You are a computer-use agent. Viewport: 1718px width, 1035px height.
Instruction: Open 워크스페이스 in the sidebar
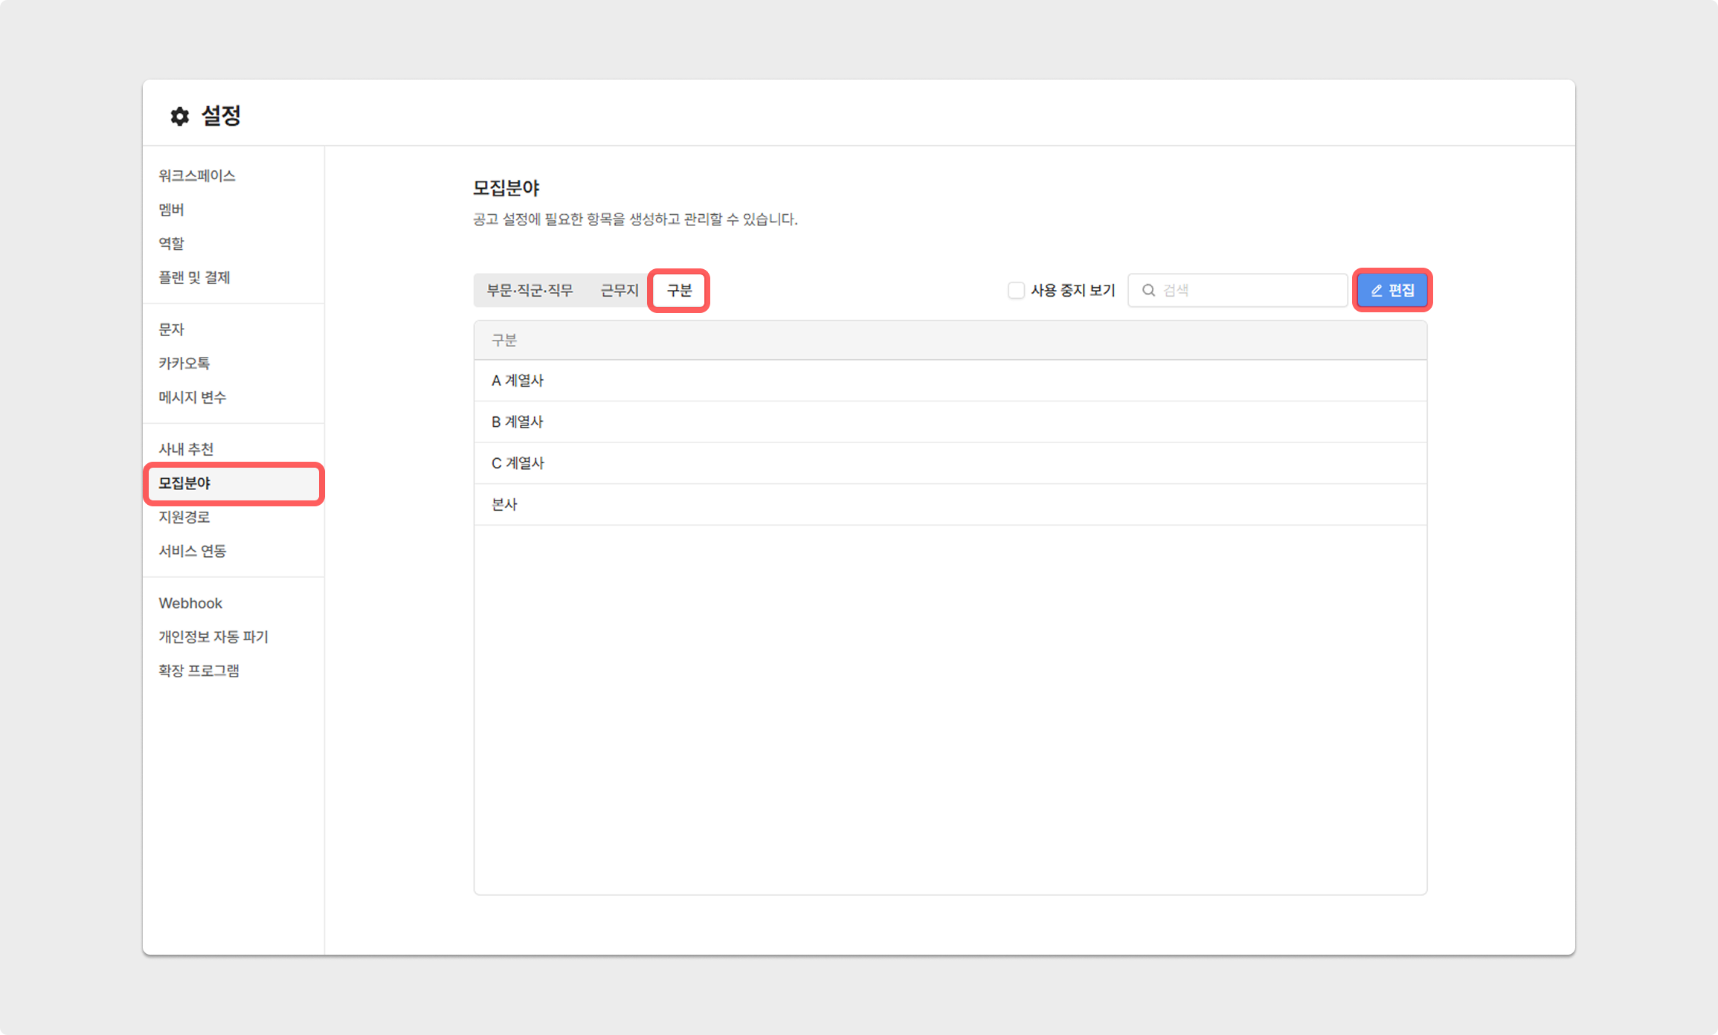196,175
